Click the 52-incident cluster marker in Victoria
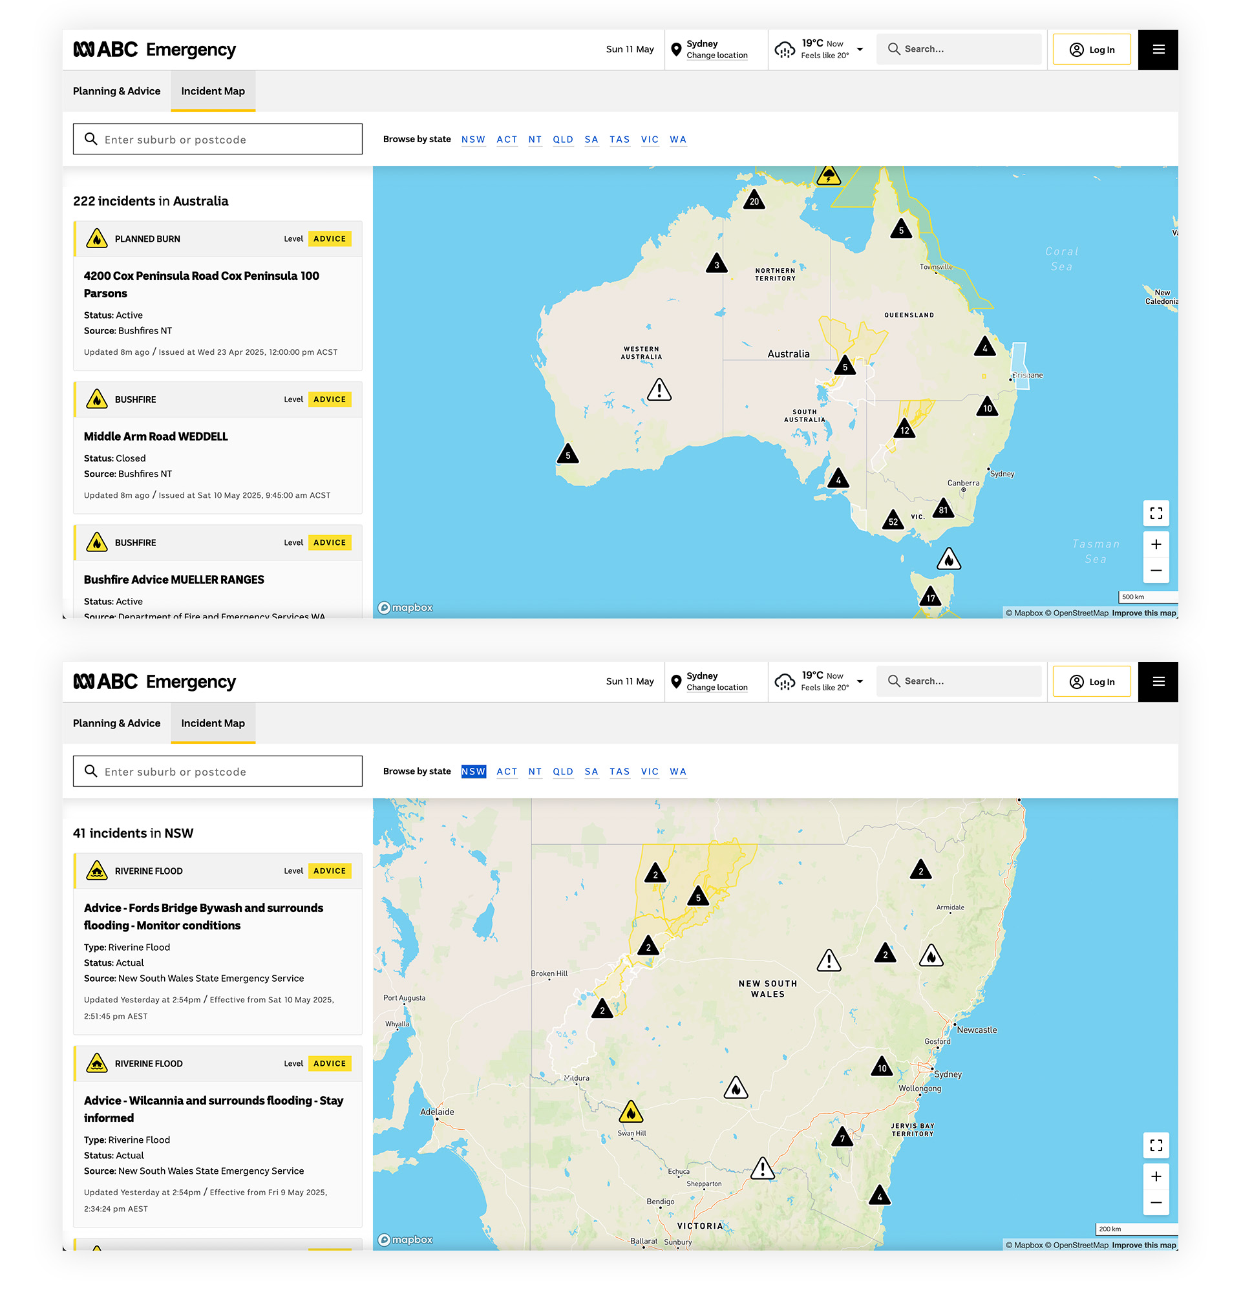This screenshot has height=1294, width=1241. (x=893, y=520)
